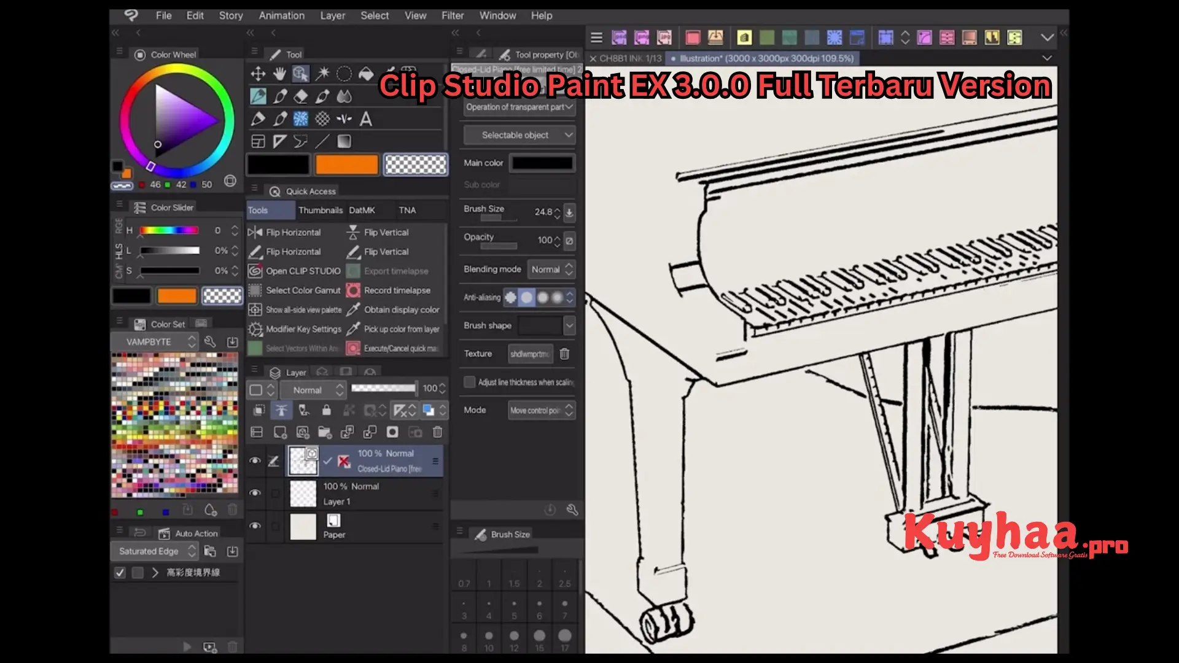Hide the Closed-Lid Piano layer
Screen dimensions: 1179x663
tap(255, 460)
